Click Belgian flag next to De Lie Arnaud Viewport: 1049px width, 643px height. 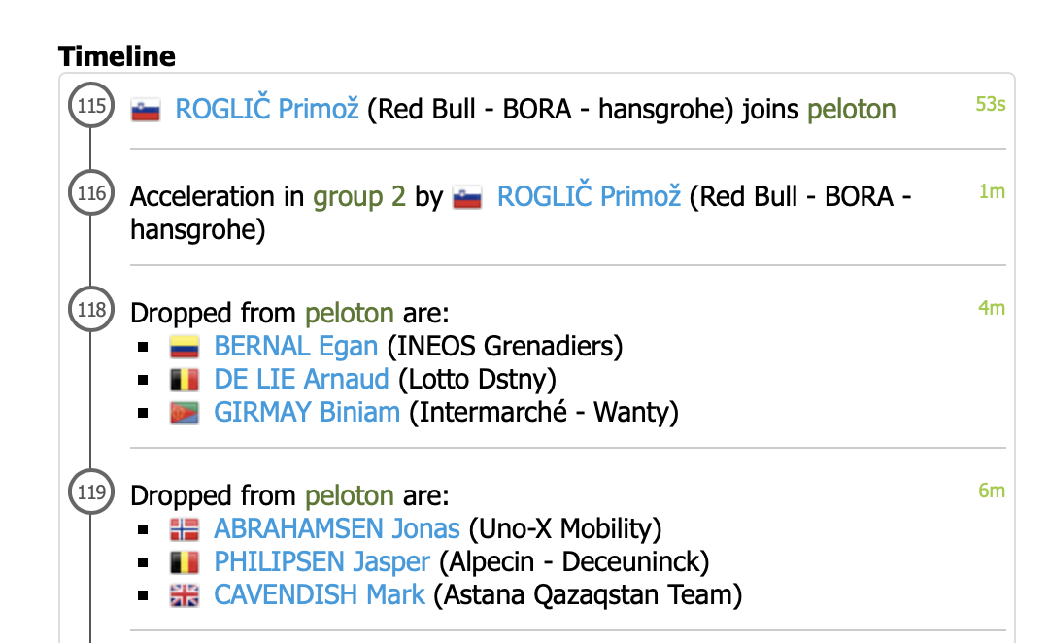185,380
